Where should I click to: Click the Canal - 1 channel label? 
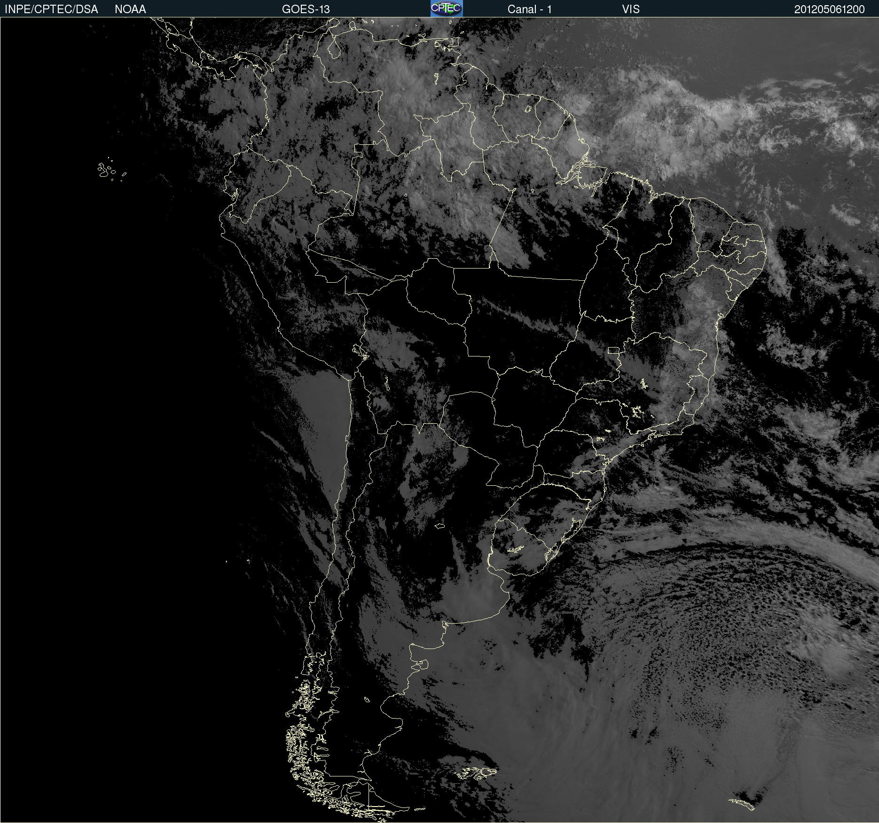pyautogui.click(x=530, y=9)
